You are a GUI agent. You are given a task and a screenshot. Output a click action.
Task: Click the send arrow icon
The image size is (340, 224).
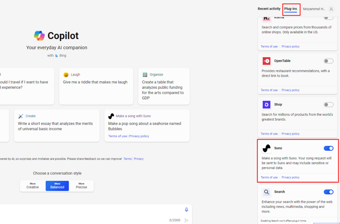(x=186, y=220)
